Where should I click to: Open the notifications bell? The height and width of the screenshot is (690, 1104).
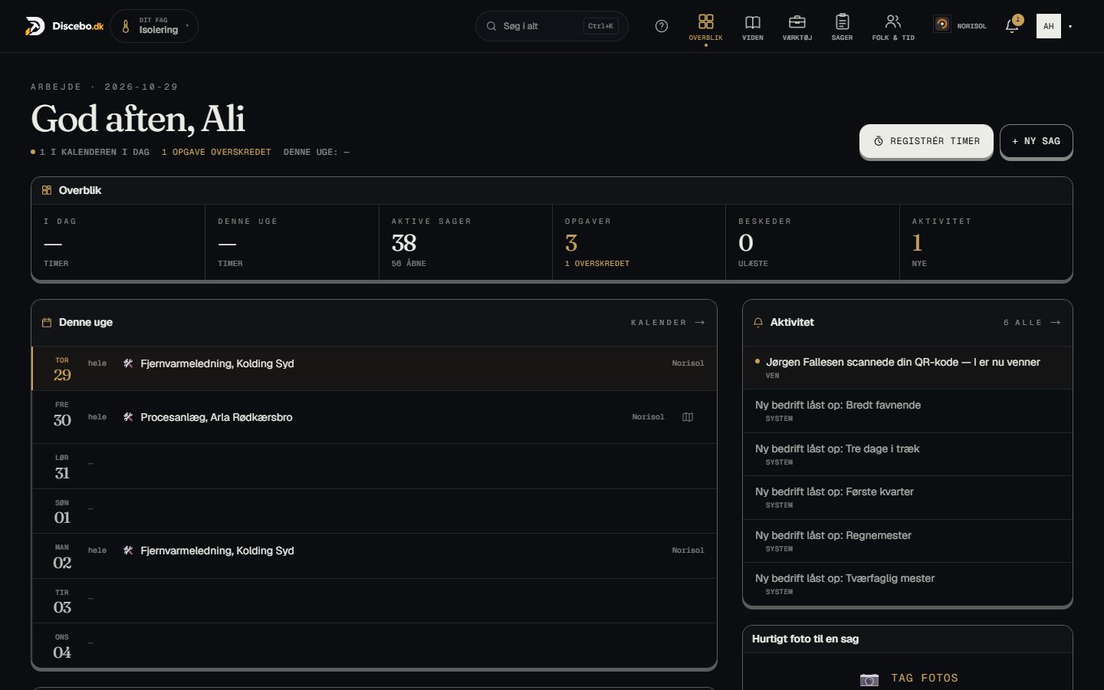(x=1012, y=26)
